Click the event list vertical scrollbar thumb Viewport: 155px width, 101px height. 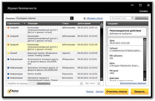point(102,26)
